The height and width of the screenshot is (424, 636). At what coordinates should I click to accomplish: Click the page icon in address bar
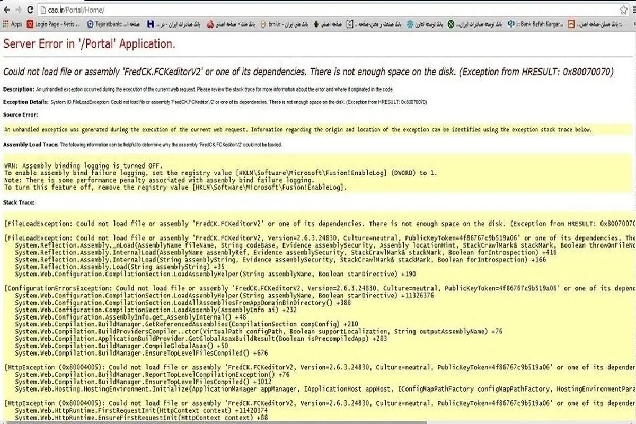pos(43,10)
